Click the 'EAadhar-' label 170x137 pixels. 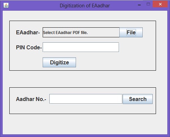click(28, 32)
